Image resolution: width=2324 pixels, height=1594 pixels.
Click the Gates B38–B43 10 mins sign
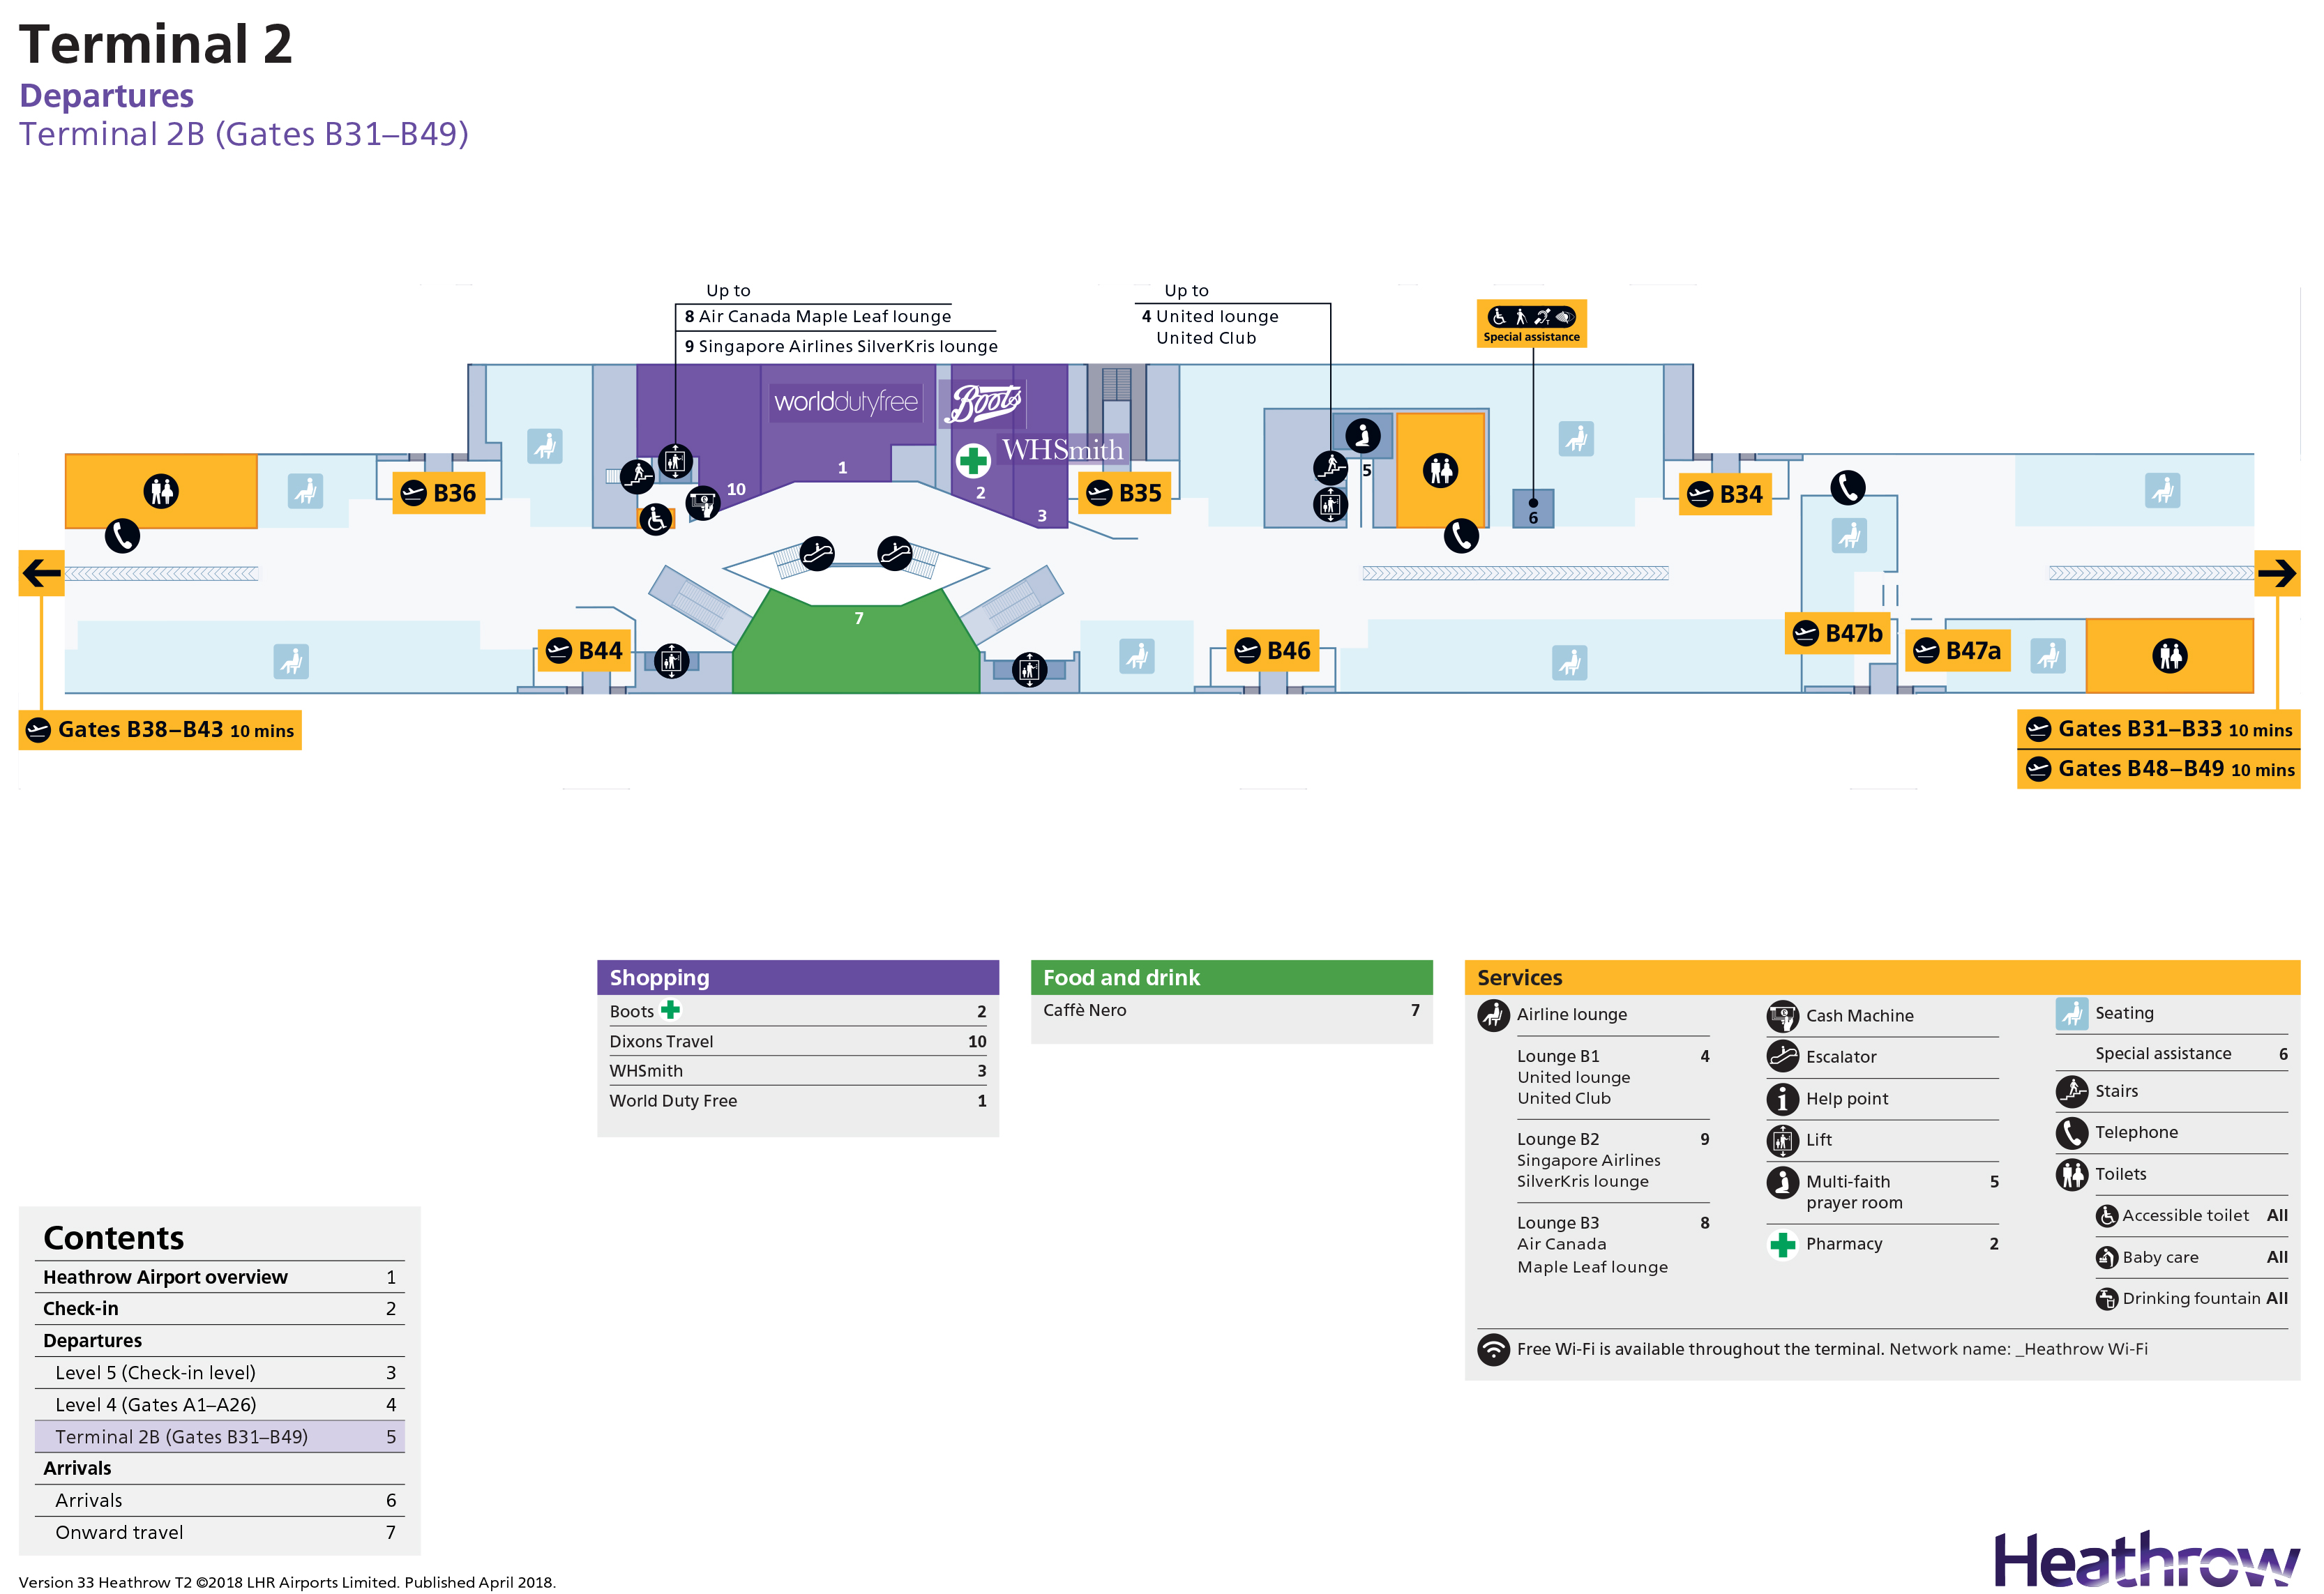(160, 730)
